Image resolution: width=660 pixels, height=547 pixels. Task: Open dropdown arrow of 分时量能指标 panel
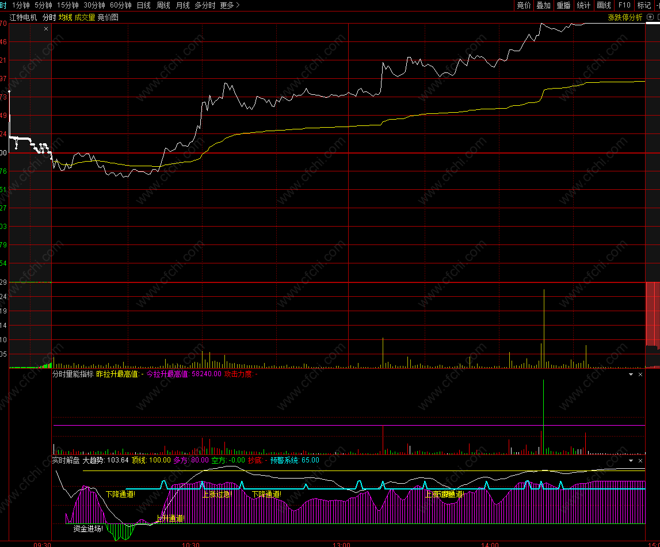631,374
